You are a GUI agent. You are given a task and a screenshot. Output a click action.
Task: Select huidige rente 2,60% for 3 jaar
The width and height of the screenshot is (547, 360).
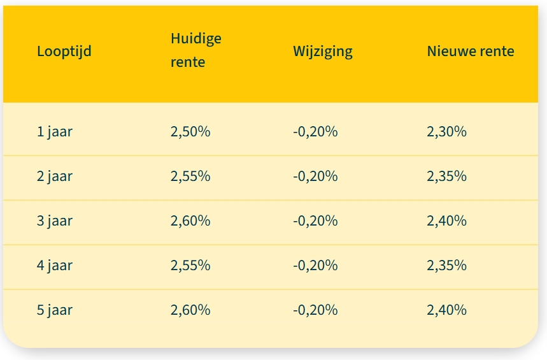190,221
